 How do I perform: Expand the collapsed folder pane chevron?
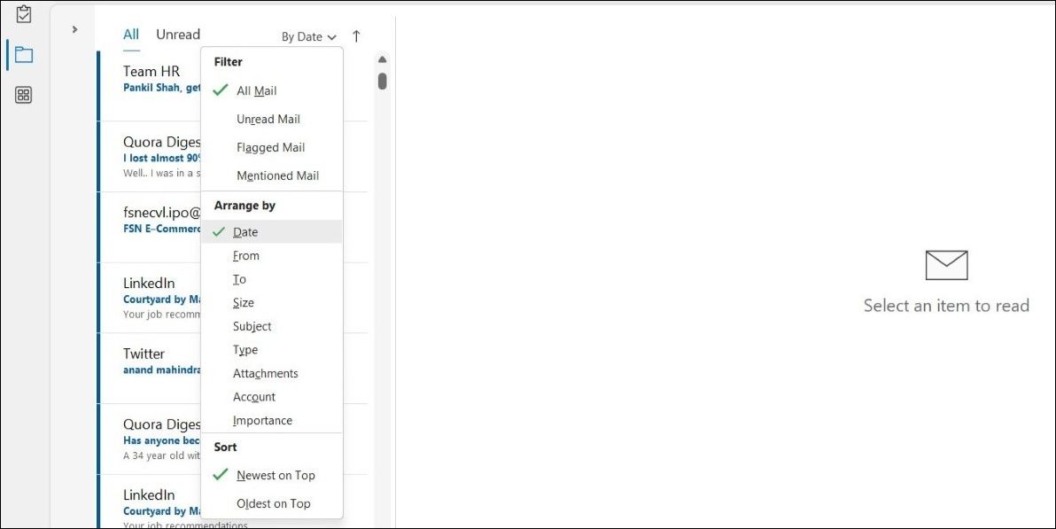point(74,29)
